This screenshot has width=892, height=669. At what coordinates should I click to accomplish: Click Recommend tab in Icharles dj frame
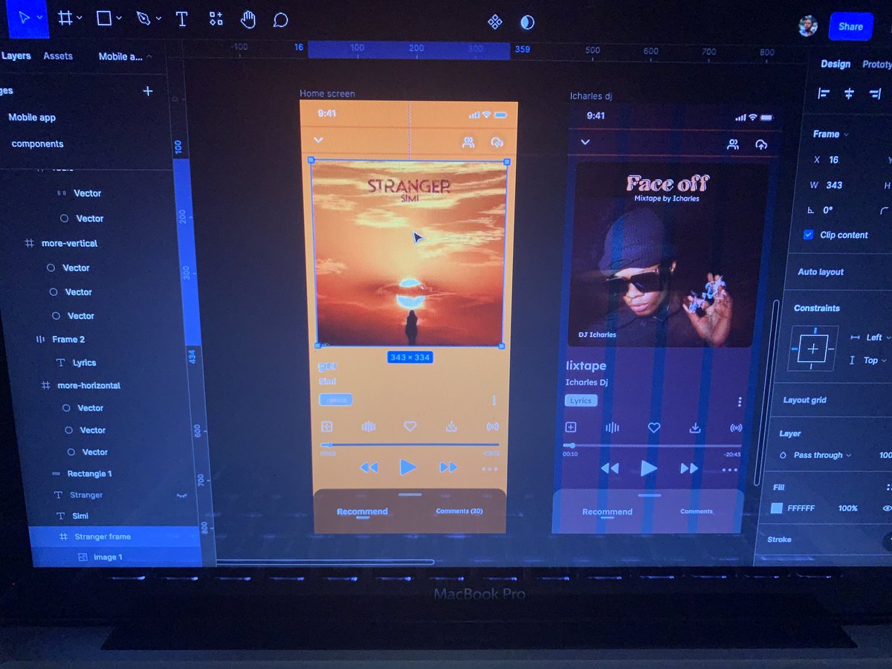click(x=607, y=512)
